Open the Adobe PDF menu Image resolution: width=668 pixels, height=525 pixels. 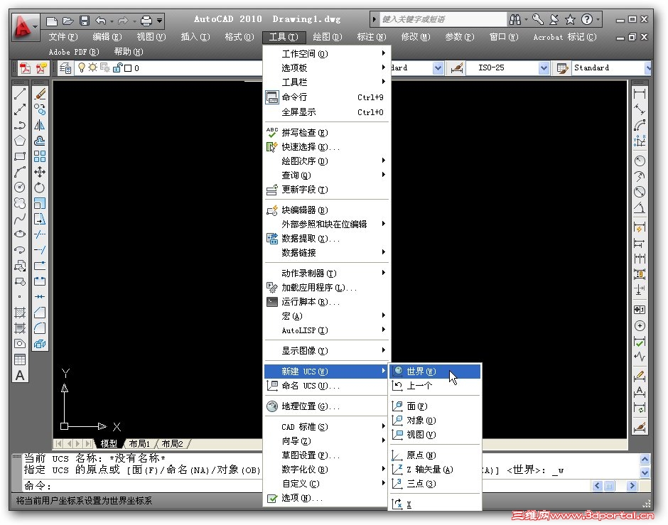74,52
